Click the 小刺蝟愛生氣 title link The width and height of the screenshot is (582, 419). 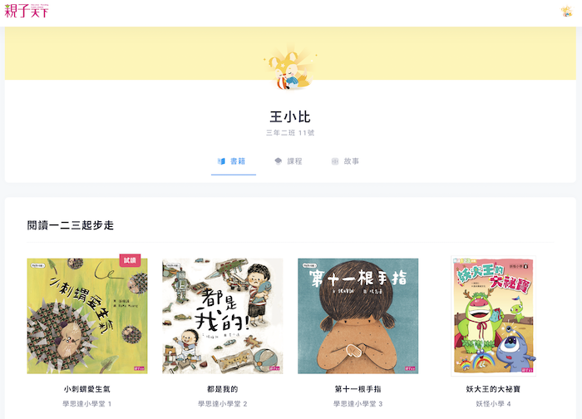(x=87, y=389)
